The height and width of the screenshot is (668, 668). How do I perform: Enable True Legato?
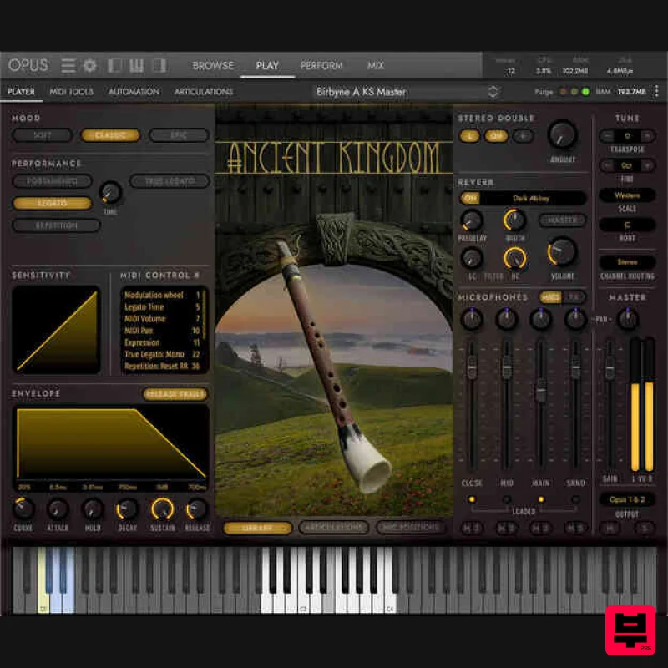(x=170, y=181)
